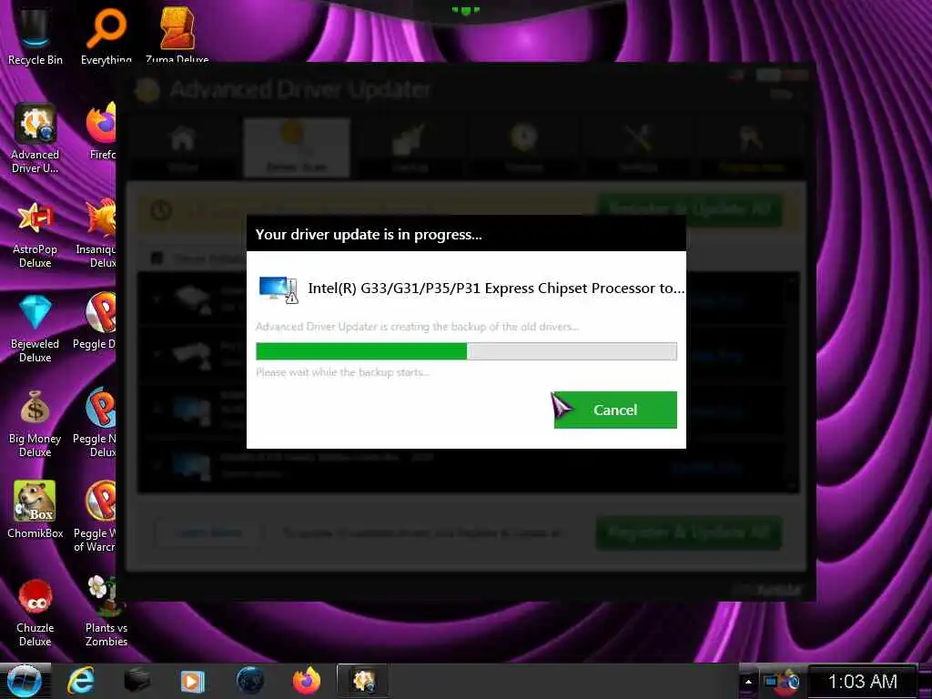932x699 pixels.
Task: Open the Everything search desktop icon
Action: pyautogui.click(x=106, y=36)
